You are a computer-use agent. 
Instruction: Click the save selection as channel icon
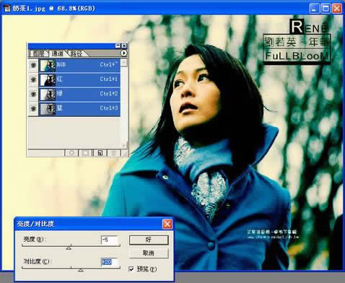point(86,153)
